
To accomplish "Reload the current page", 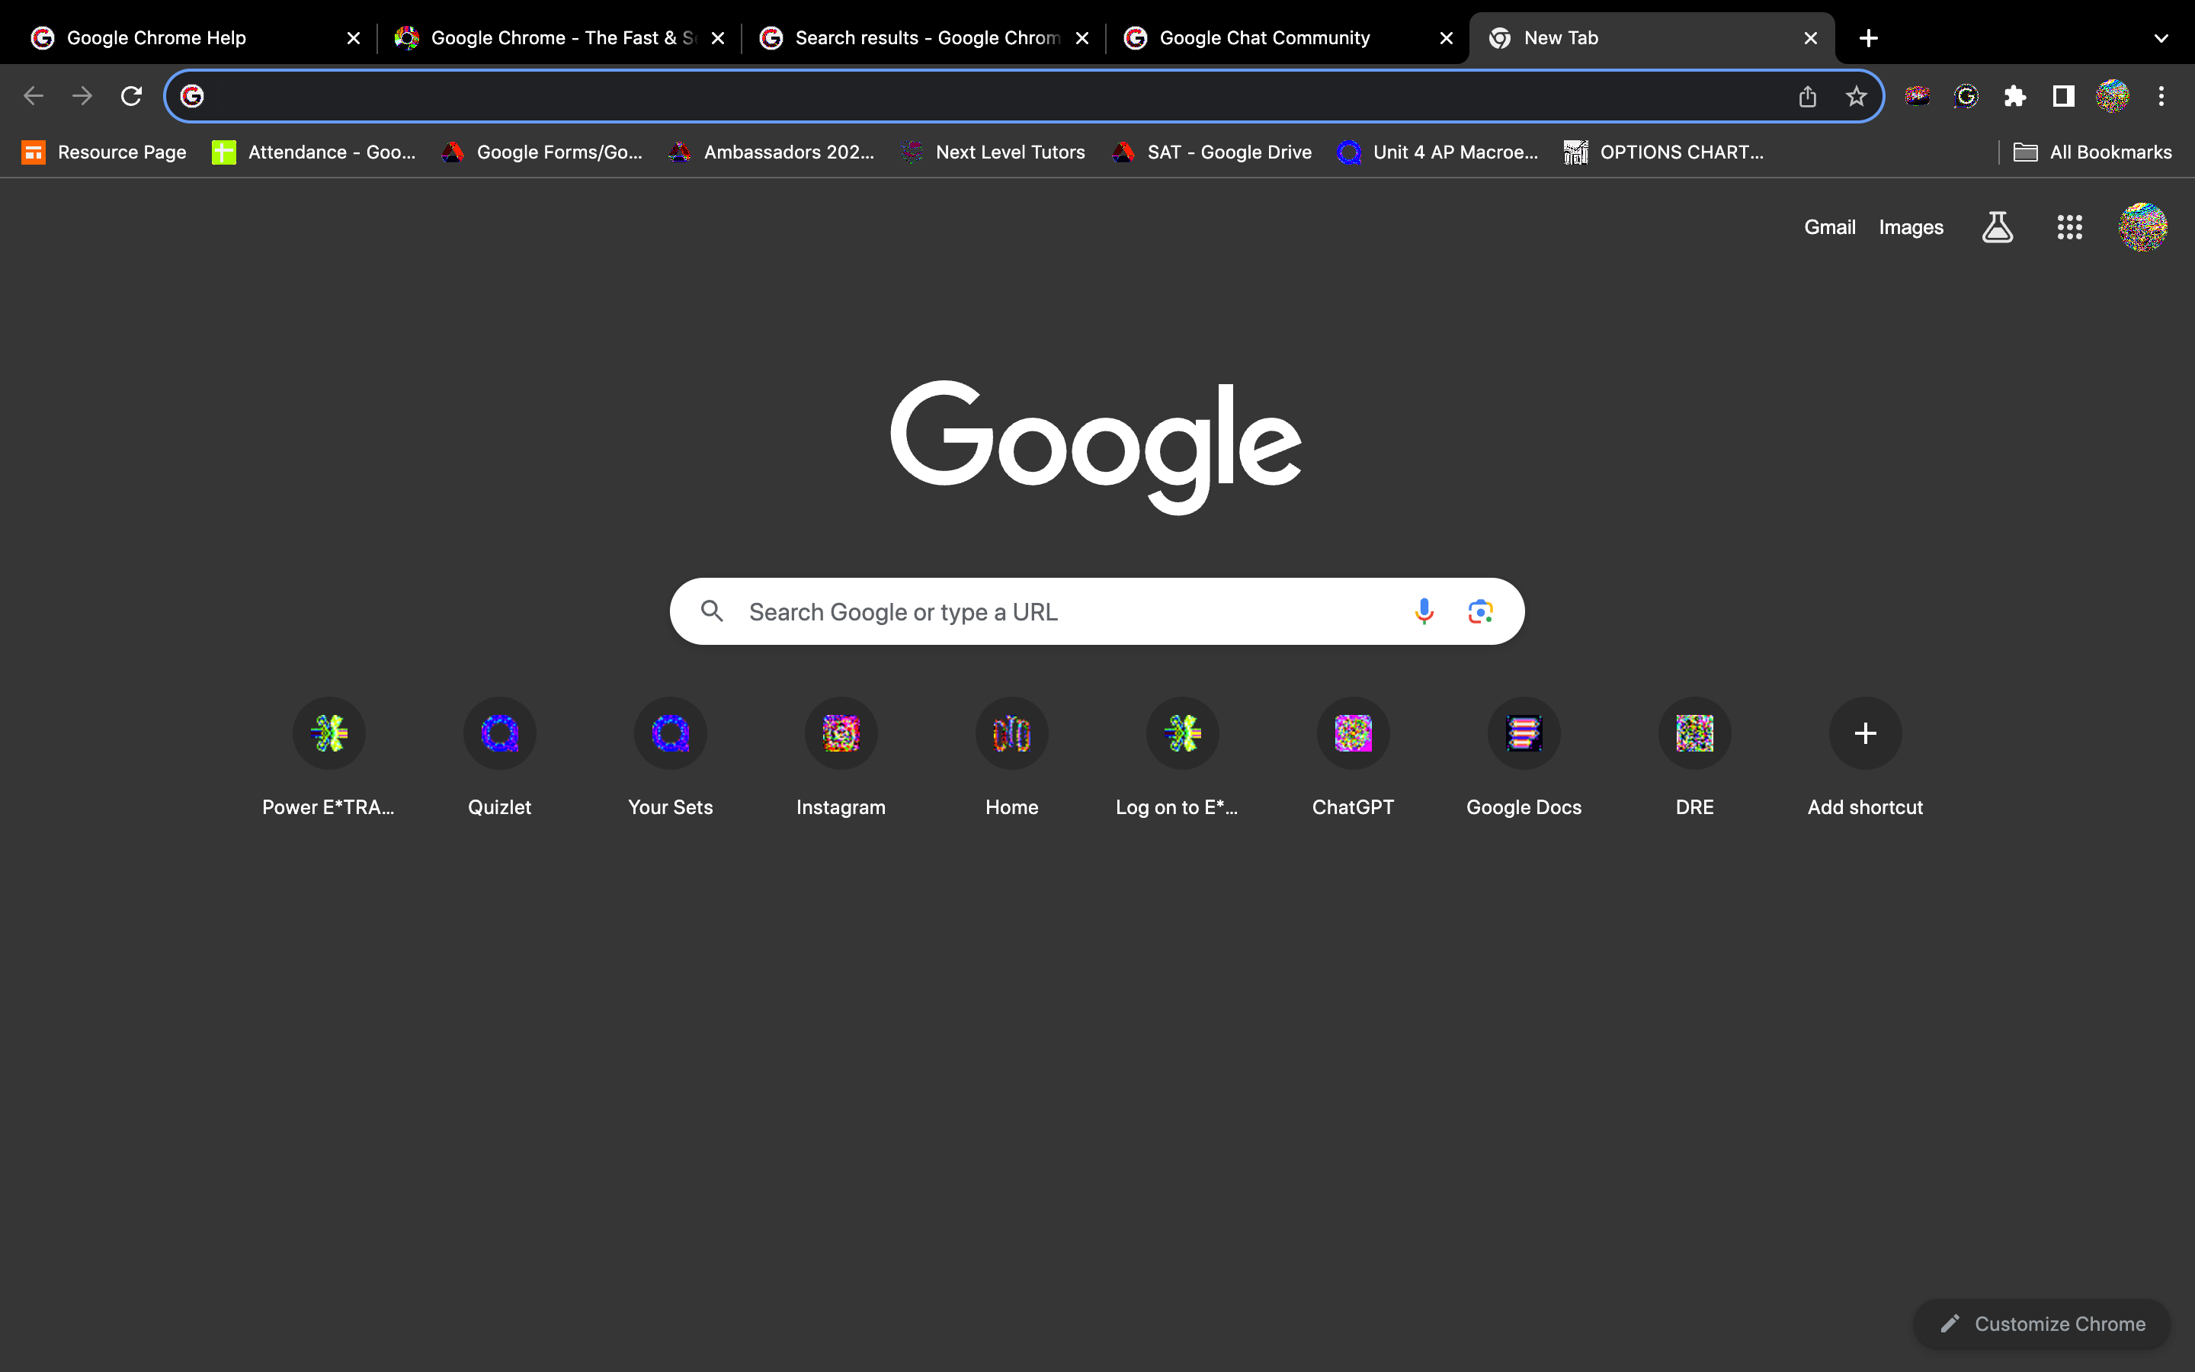I will pyautogui.click(x=132, y=96).
